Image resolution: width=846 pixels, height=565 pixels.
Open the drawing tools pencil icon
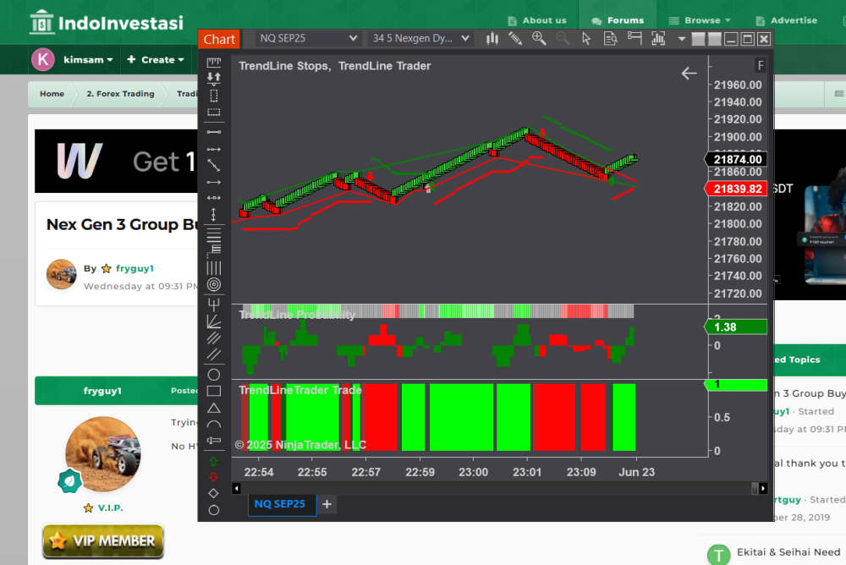[x=515, y=39]
